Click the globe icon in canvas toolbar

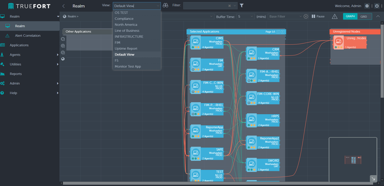coord(63,59)
